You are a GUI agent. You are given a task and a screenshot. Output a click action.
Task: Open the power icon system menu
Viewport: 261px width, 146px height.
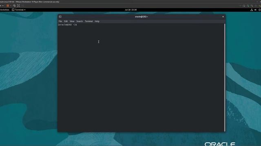point(259,10)
